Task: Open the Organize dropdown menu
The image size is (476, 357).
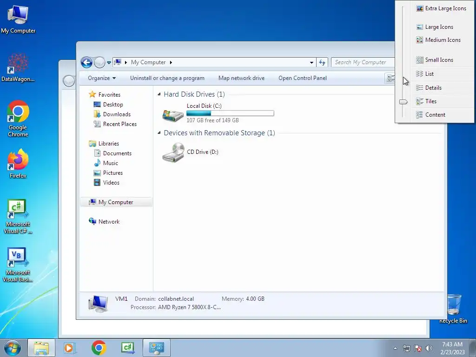Action: [102, 78]
